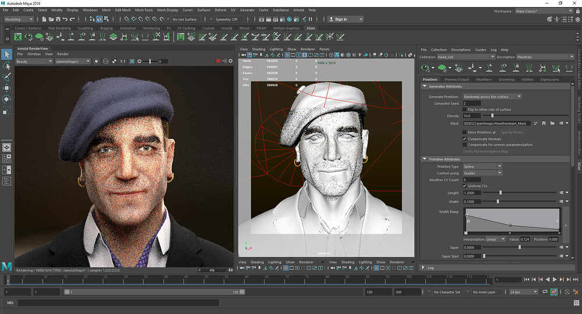Open the Control using Guides dropdown
Image resolution: width=582 pixels, height=314 pixels.
coord(482,173)
